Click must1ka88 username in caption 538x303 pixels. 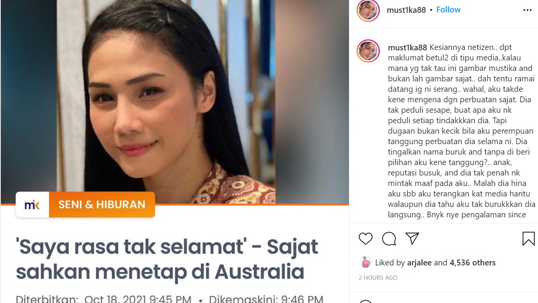[x=408, y=48]
